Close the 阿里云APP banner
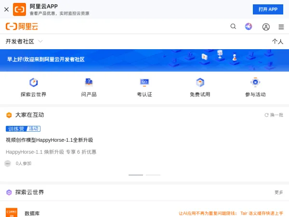 tap(6, 10)
